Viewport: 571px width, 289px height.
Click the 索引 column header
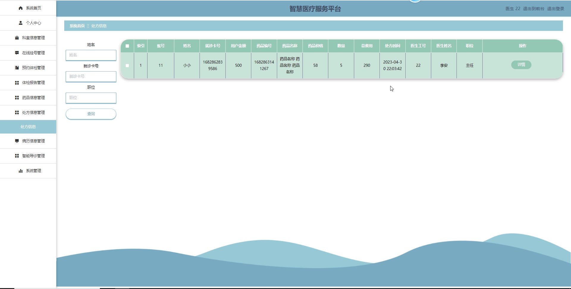(x=141, y=46)
